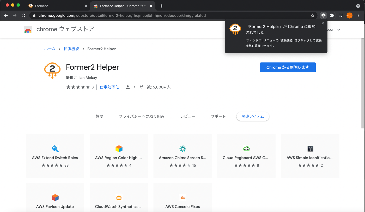Dismiss the extension added notification
The image size is (365, 212).
coord(323,23)
